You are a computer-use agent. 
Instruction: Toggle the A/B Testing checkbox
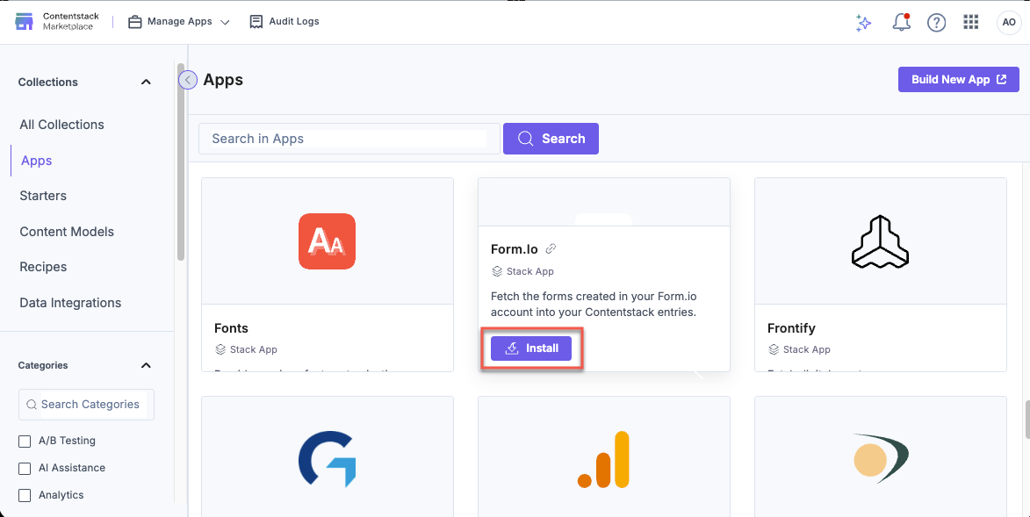point(25,442)
